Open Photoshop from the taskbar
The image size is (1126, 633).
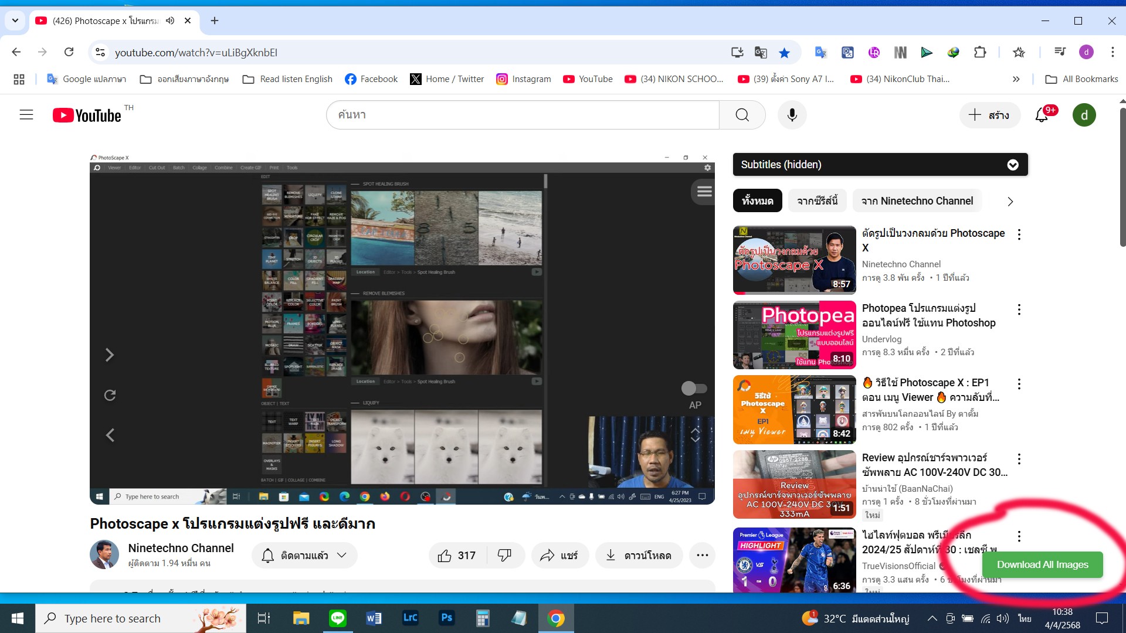pos(446,618)
